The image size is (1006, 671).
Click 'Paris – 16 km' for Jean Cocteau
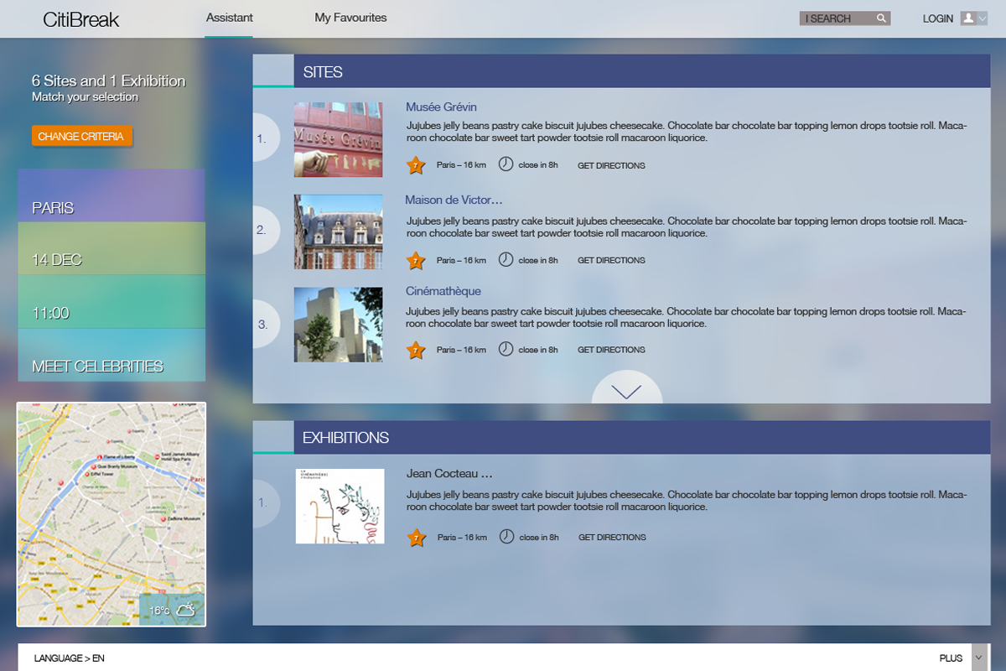462,538
